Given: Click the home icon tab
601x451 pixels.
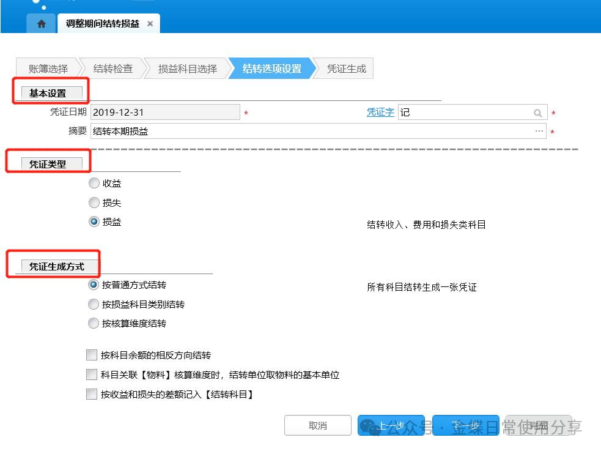Looking at the screenshot, I should pos(42,24).
